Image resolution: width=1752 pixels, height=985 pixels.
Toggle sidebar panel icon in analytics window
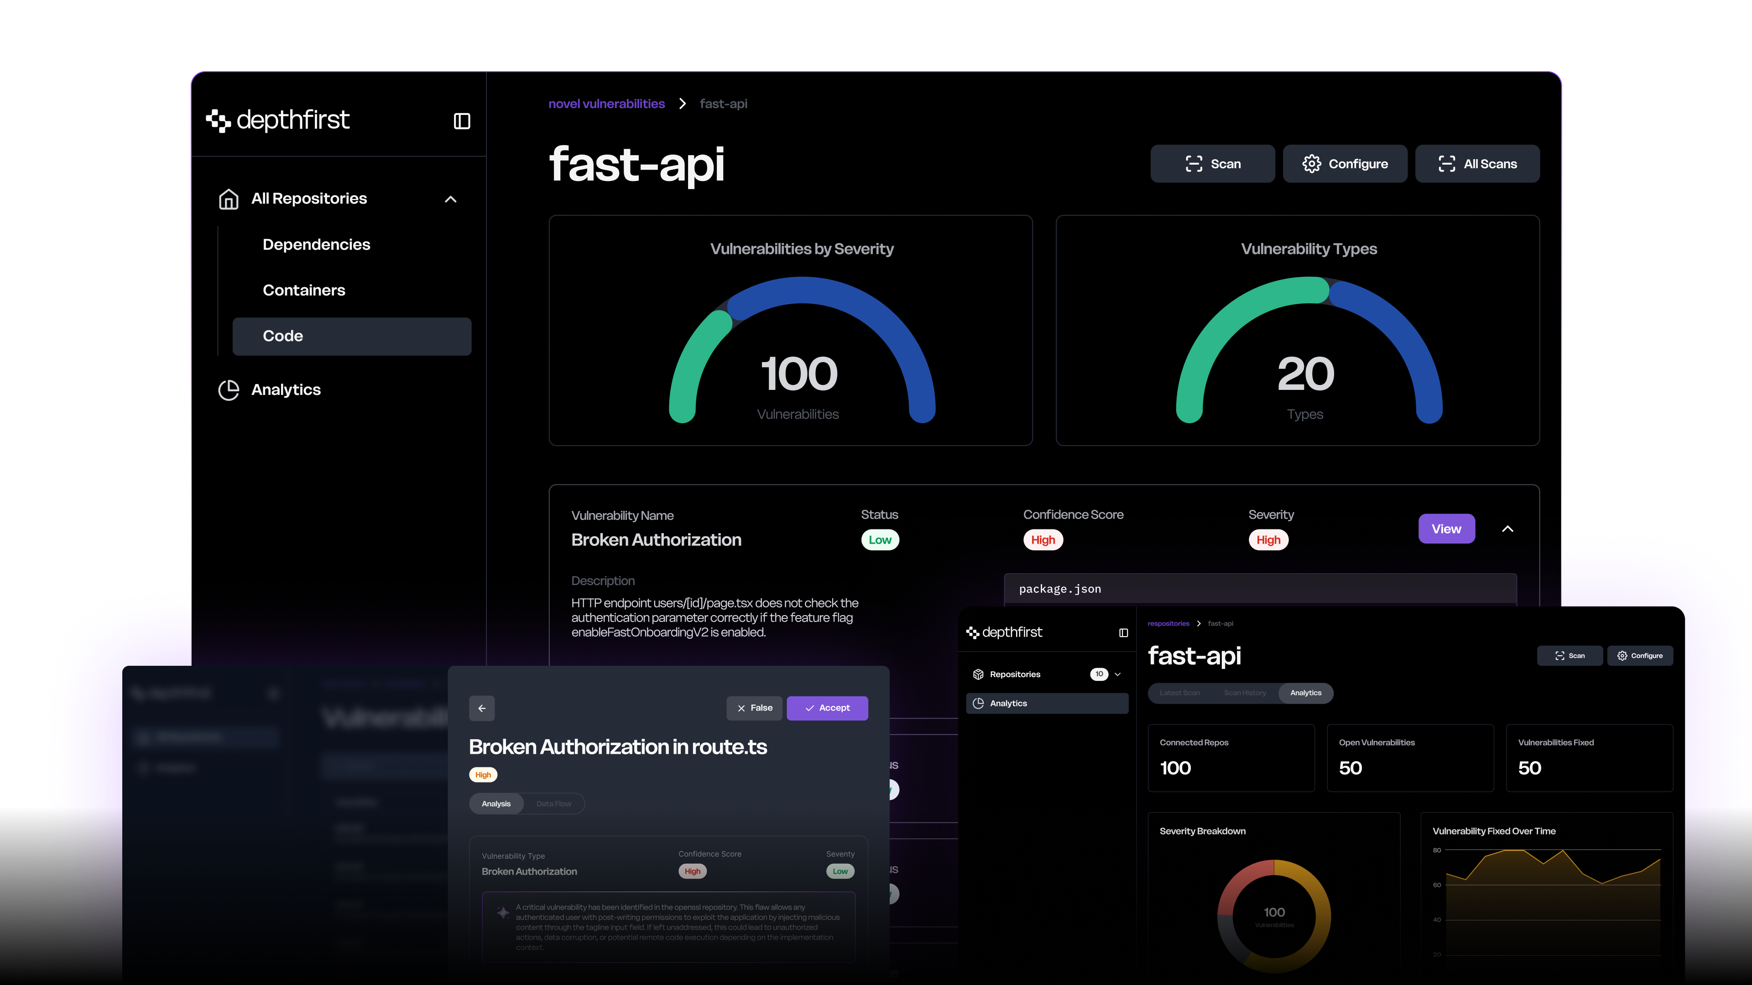tap(1124, 633)
